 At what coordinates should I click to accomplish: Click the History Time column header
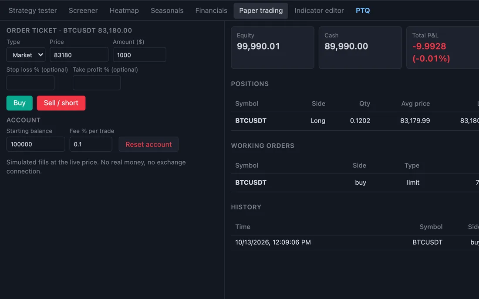[x=243, y=227]
